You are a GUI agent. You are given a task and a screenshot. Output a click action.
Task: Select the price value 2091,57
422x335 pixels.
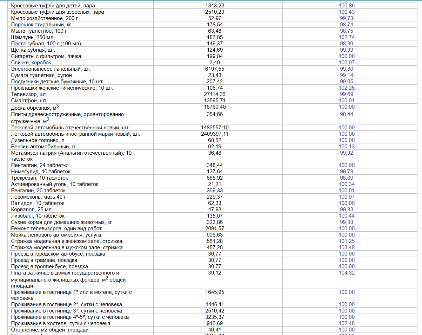point(215,228)
